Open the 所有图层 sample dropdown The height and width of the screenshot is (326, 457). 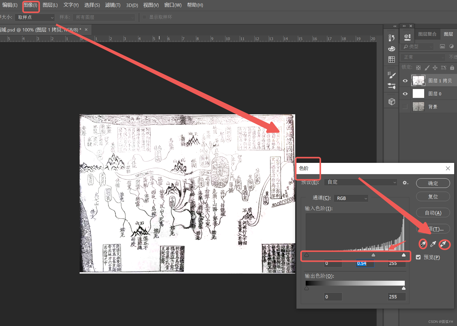tap(104, 17)
